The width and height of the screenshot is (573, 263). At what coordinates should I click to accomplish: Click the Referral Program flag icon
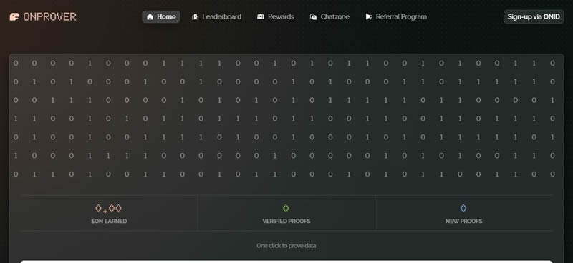369,16
